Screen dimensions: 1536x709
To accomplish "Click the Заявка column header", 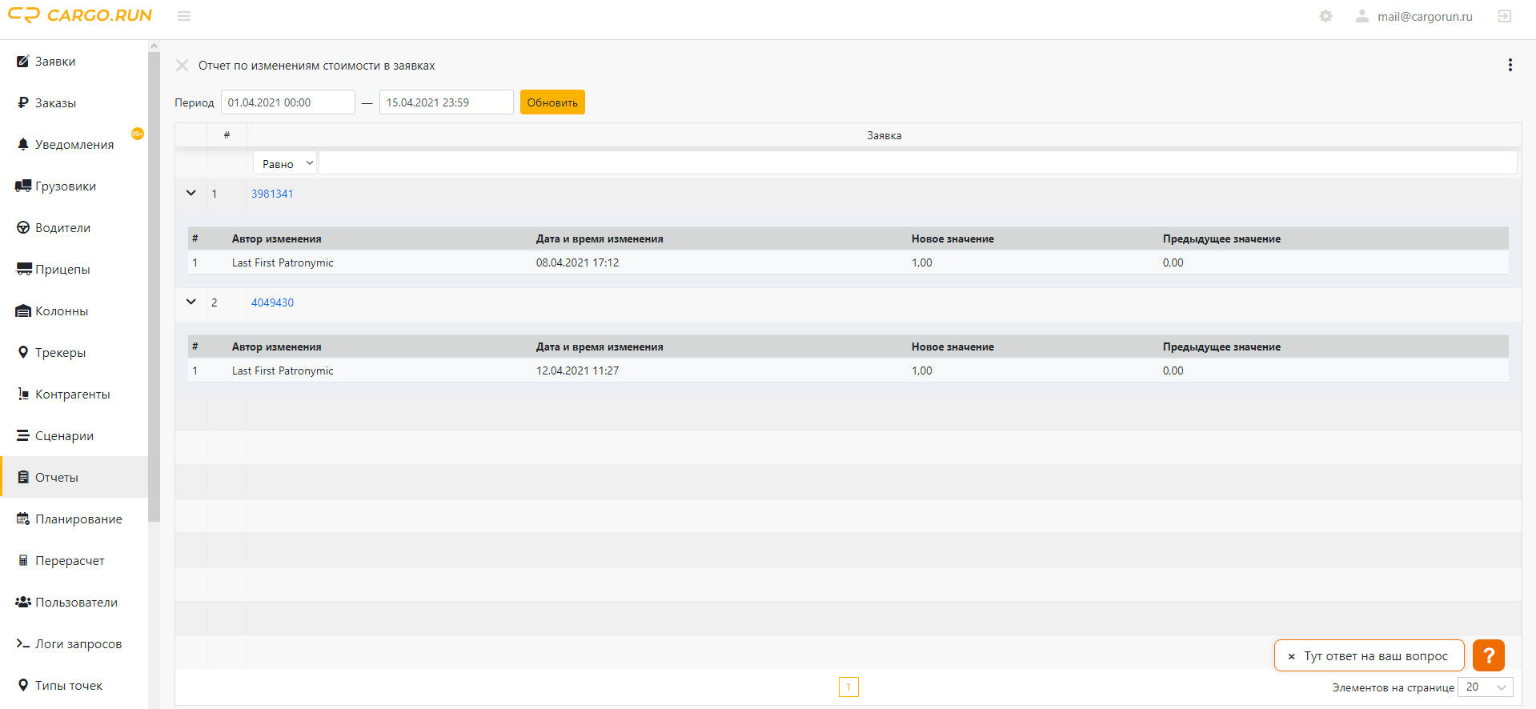I will click(884, 135).
